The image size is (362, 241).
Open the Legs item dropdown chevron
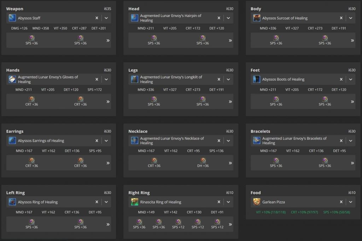tap(228, 79)
